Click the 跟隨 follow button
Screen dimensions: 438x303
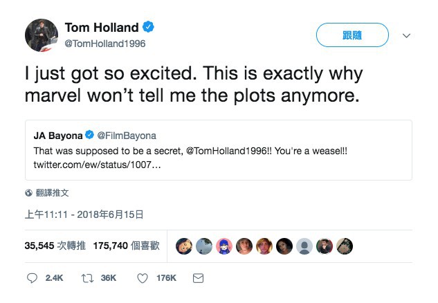(352, 35)
